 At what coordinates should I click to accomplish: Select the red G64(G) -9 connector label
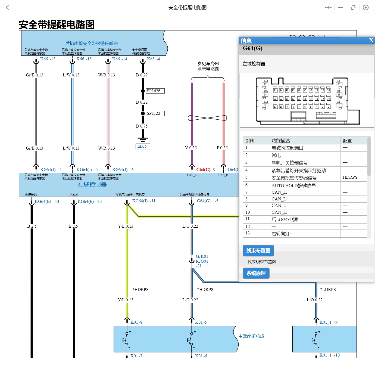pyautogui.click(x=206, y=170)
